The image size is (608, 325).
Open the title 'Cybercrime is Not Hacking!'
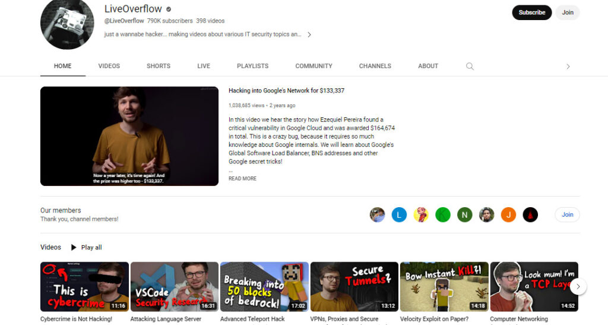(76, 319)
